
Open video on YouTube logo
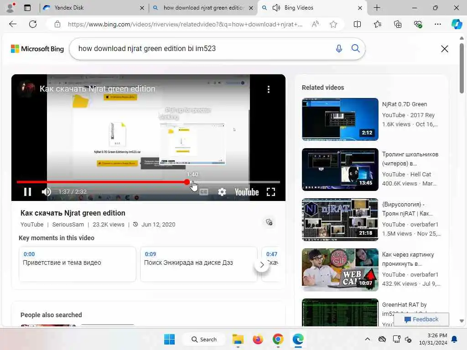pos(247,192)
